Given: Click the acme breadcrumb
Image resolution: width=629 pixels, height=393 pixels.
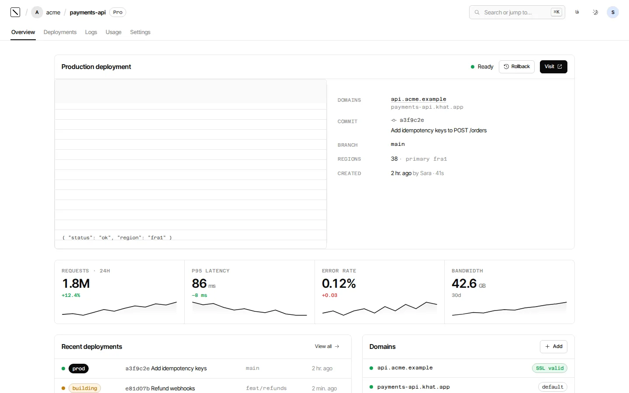Looking at the screenshot, I should (53, 12).
